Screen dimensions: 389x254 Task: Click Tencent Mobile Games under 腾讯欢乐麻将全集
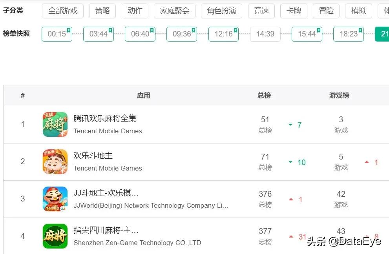(x=108, y=131)
